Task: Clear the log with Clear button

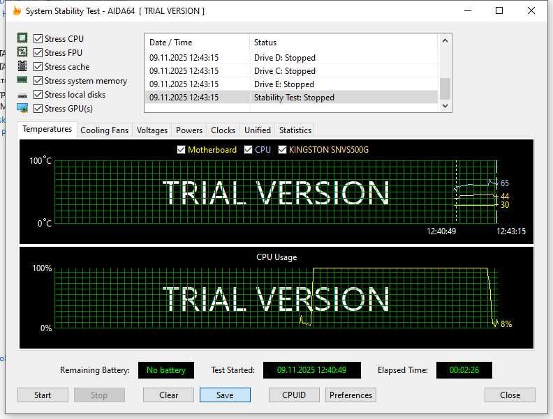Action: tap(168, 395)
